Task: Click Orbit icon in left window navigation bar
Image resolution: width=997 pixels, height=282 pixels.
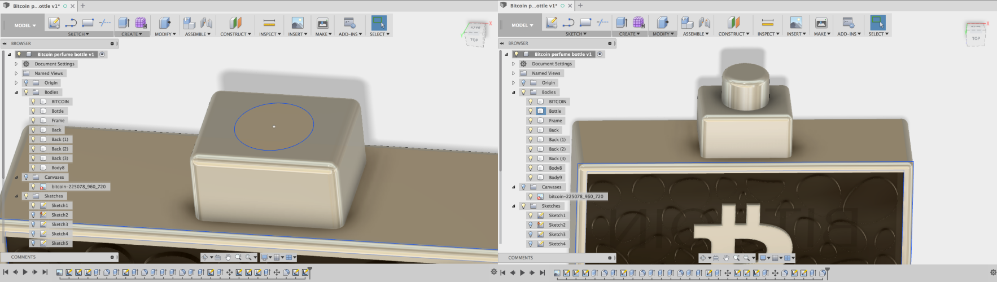Action: pos(205,257)
